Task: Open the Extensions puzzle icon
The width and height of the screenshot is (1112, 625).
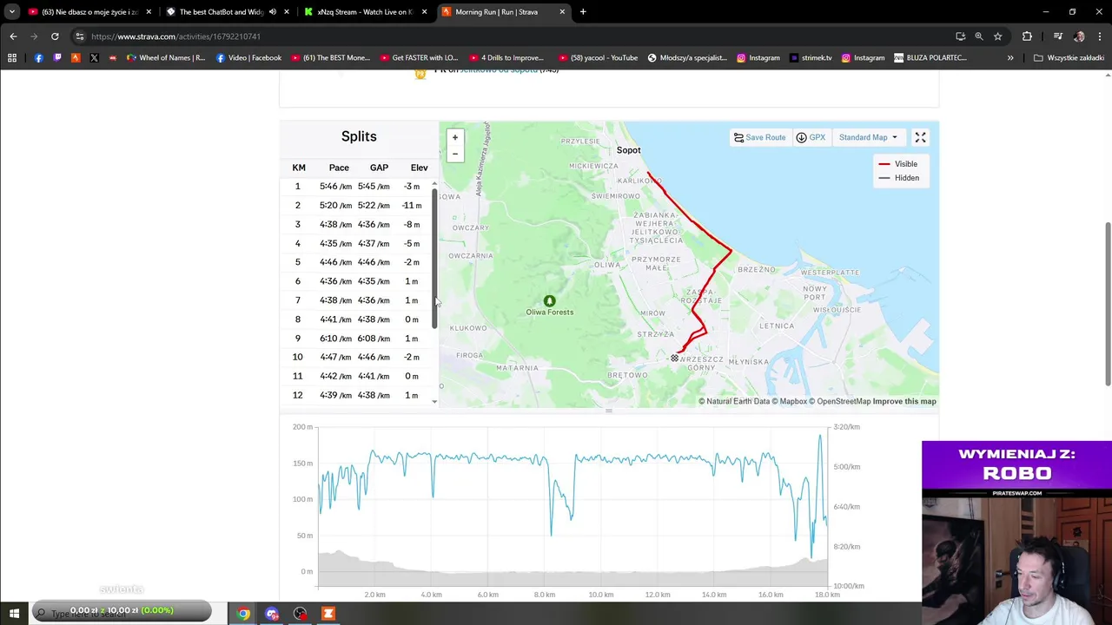Action: pos(1027,36)
